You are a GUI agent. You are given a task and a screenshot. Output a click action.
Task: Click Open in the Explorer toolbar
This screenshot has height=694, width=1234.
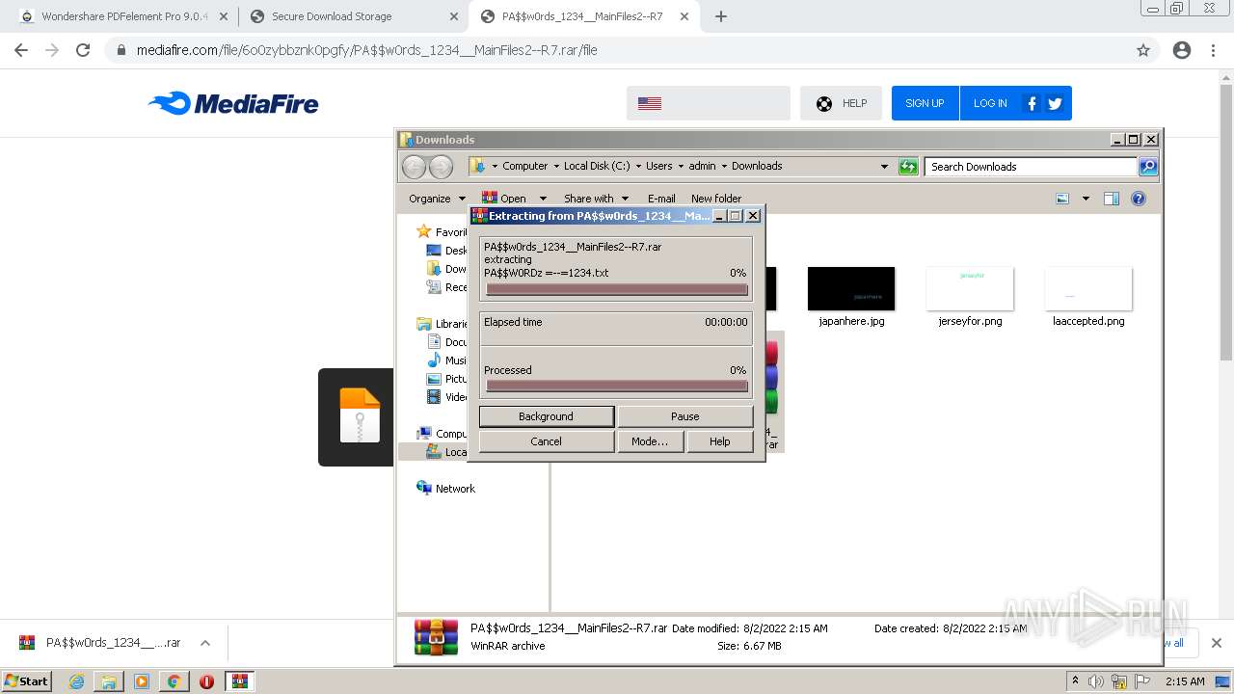coord(504,199)
